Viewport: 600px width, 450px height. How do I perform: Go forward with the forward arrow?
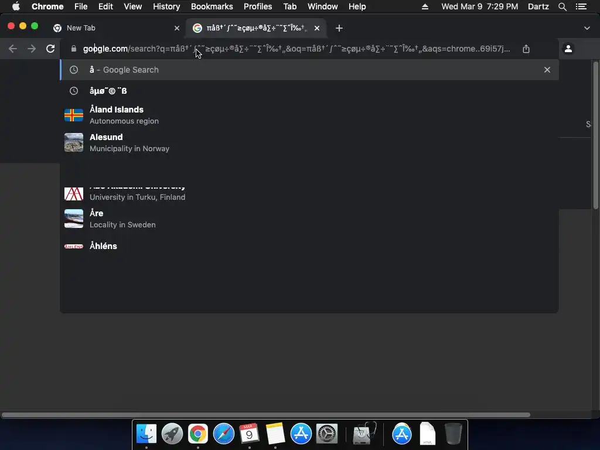pyautogui.click(x=32, y=49)
